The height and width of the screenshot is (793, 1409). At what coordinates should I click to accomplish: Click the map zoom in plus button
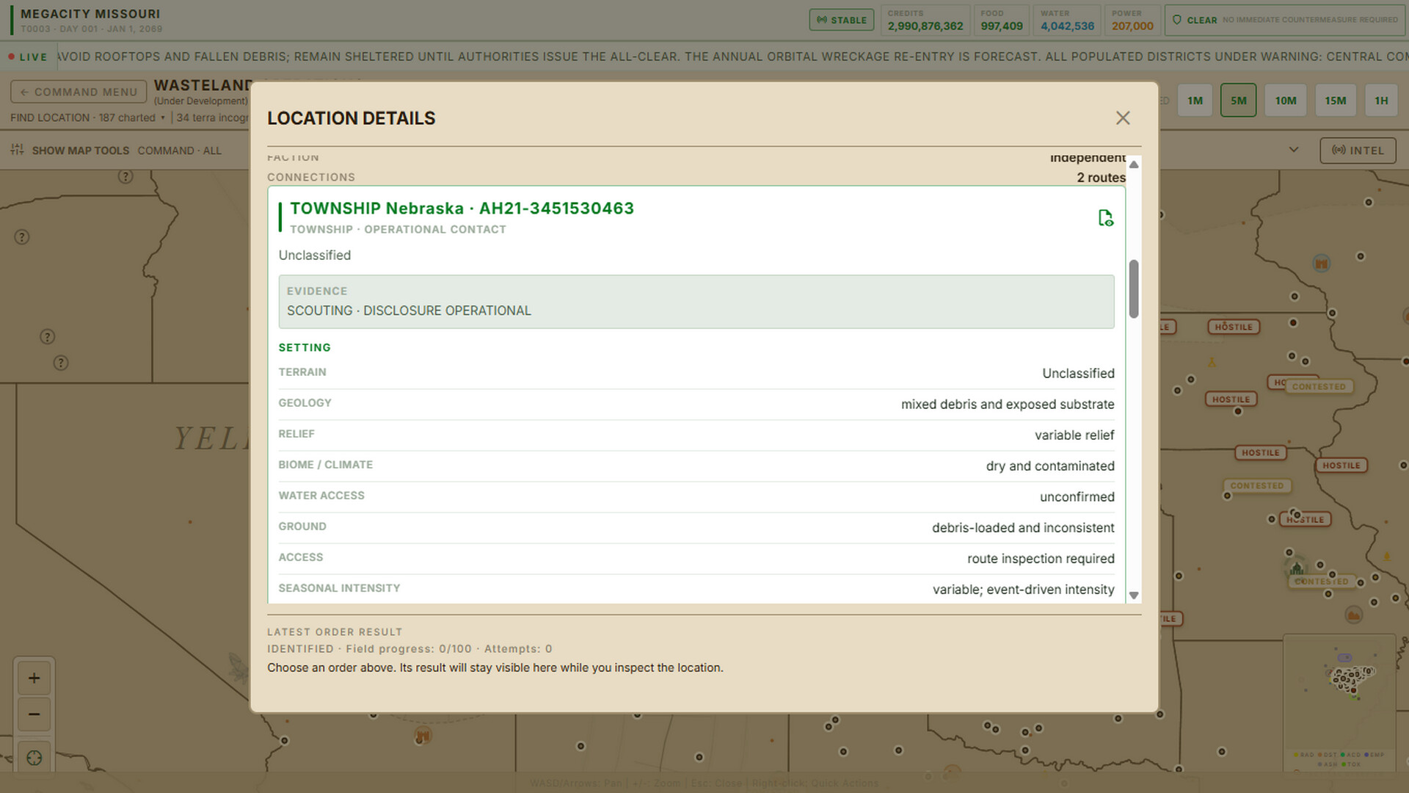(x=34, y=678)
